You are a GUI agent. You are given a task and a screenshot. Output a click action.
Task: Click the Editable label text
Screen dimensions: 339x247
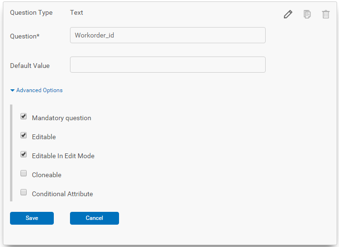pos(44,137)
